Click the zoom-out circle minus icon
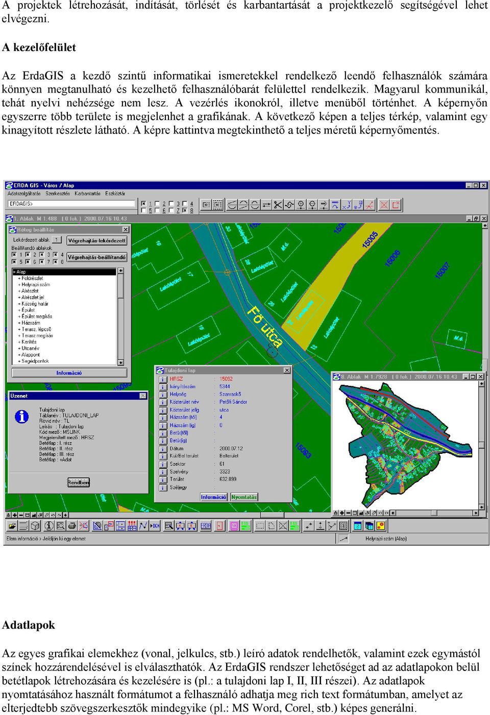The image size is (490, 715). (x=312, y=204)
